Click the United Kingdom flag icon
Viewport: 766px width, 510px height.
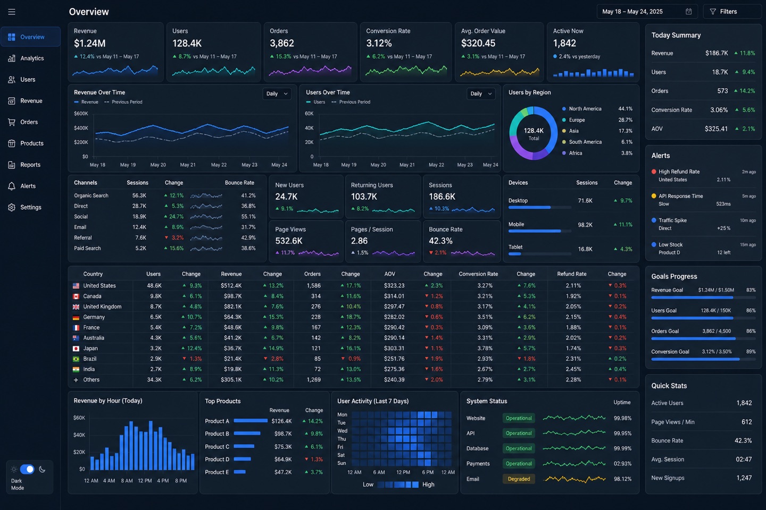pyautogui.click(x=76, y=307)
